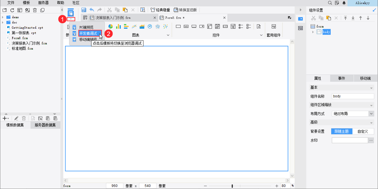The width and height of the screenshot is (378, 189).
Task: Add a label widget
Action: [186, 26]
